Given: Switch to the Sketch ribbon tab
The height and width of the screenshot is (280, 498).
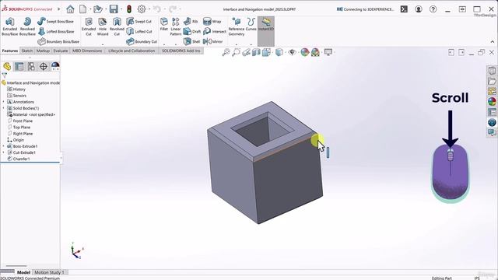Looking at the screenshot, I should click(27, 51).
